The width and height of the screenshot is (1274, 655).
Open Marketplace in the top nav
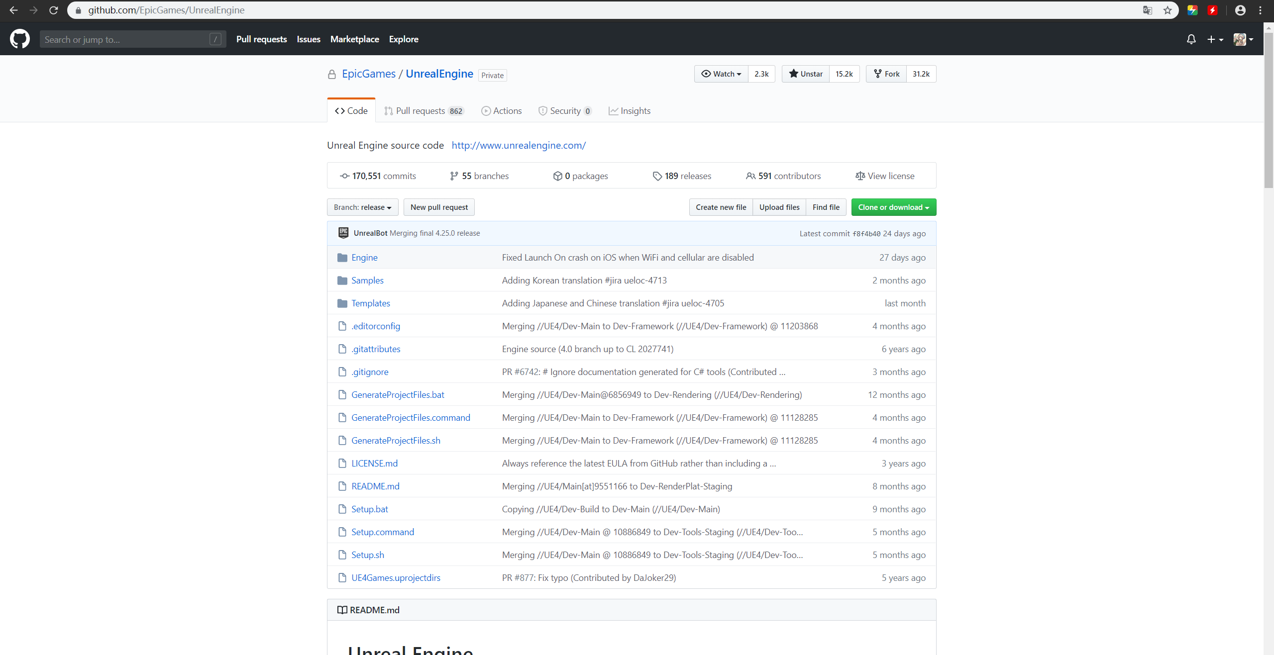(354, 39)
